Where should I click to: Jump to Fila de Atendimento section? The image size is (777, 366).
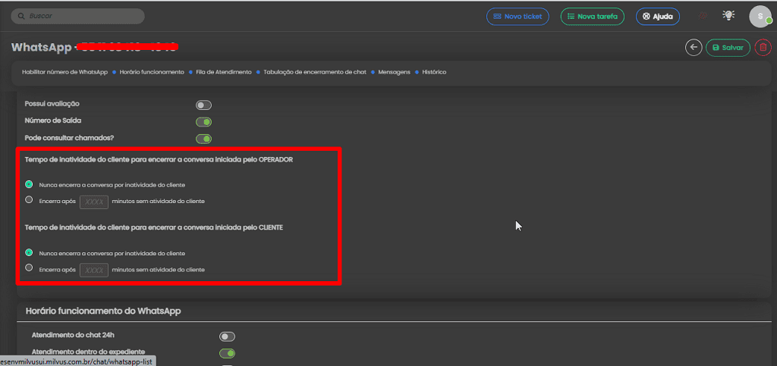coord(224,72)
